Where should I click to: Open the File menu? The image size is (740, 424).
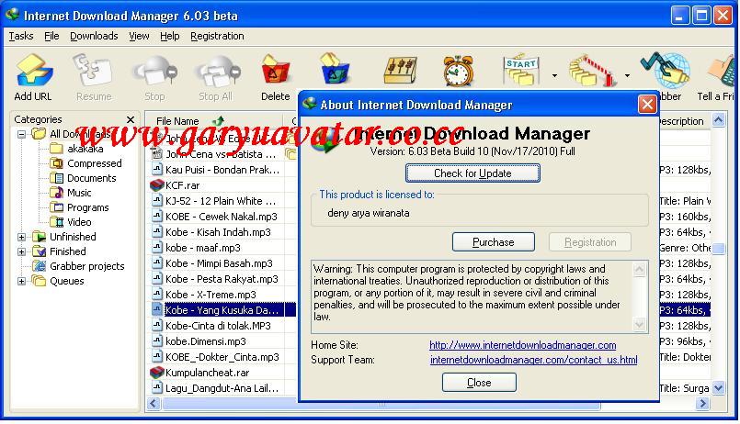point(51,37)
